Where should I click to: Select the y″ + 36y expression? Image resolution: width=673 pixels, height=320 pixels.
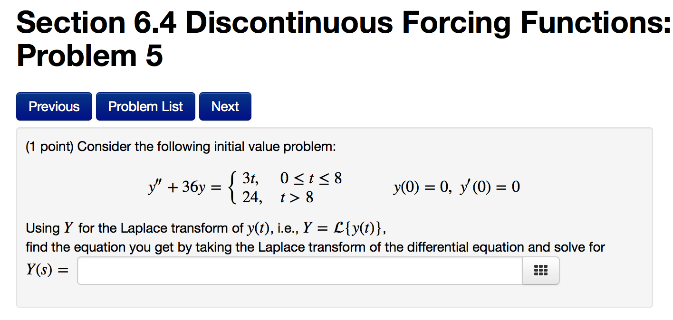click(x=177, y=188)
